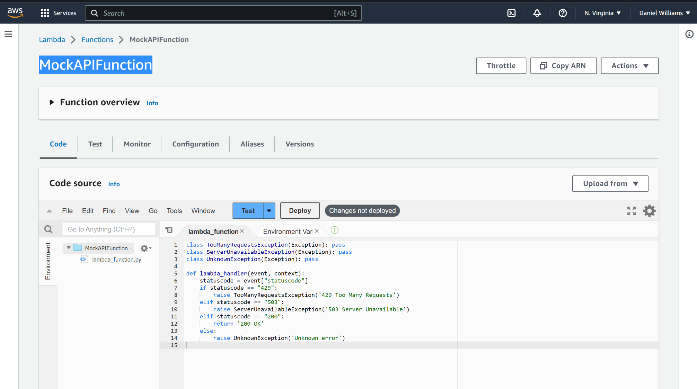Toggle fullscreen for the code editor
The image size is (697, 389).
coord(632,211)
